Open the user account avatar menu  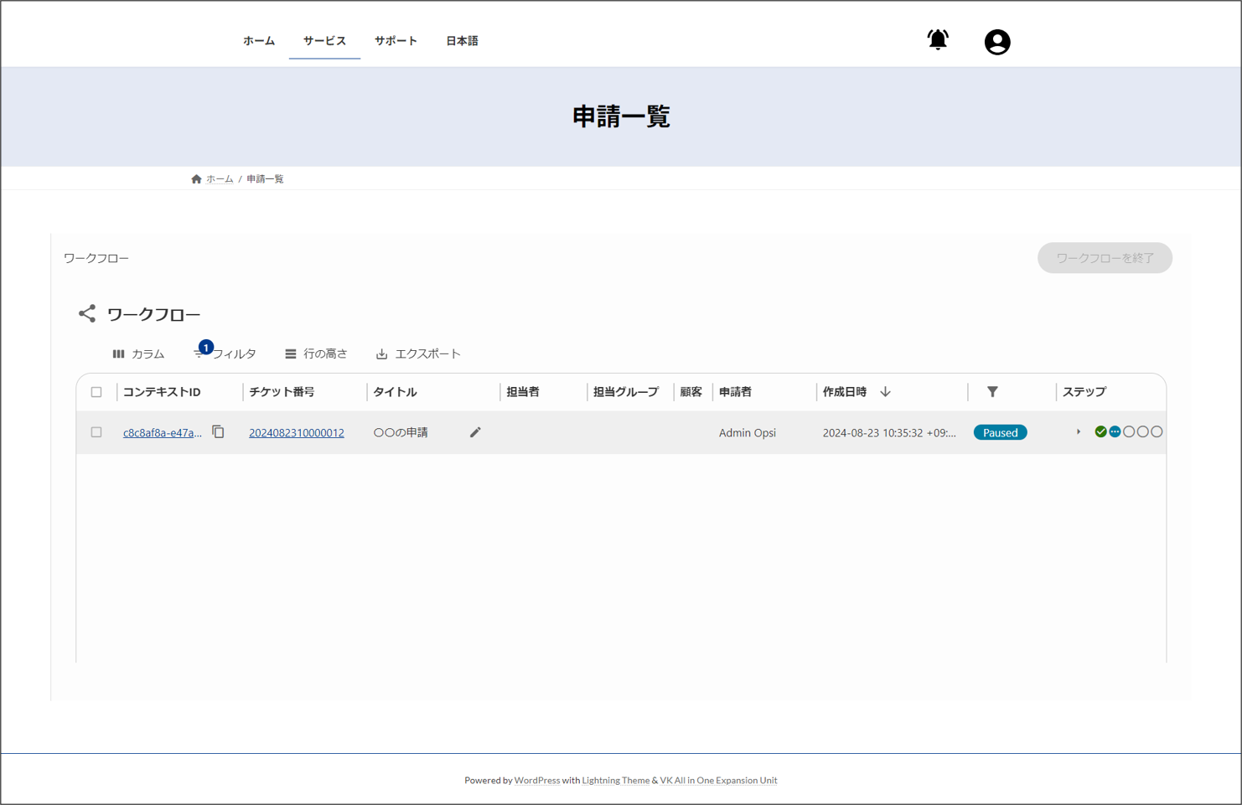tap(996, 42)
